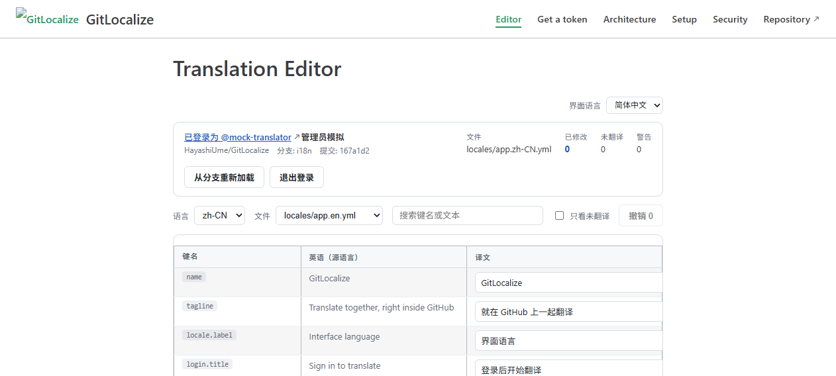Screen dimensions: 836x376
Task: Click the 英语（源语言） column header
Action: 384,257
